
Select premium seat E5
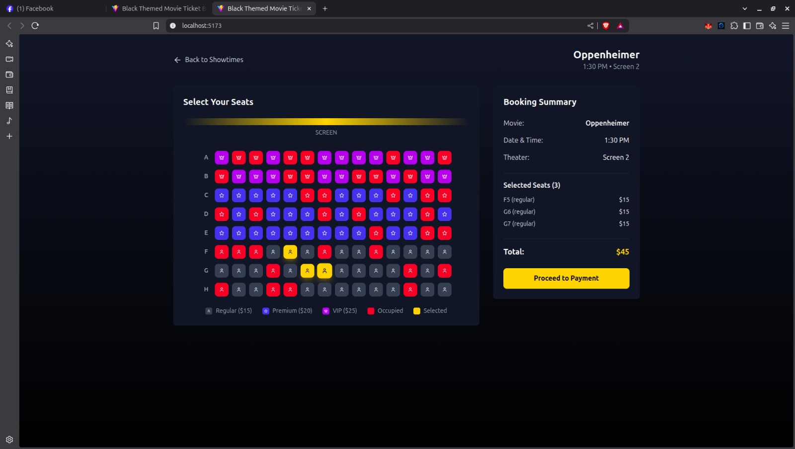point(290,233)
